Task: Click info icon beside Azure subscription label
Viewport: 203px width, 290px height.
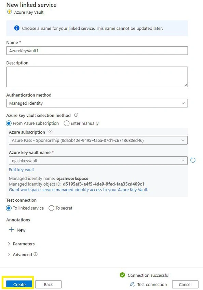Action: pyautogui.click(x=50, y=132)
